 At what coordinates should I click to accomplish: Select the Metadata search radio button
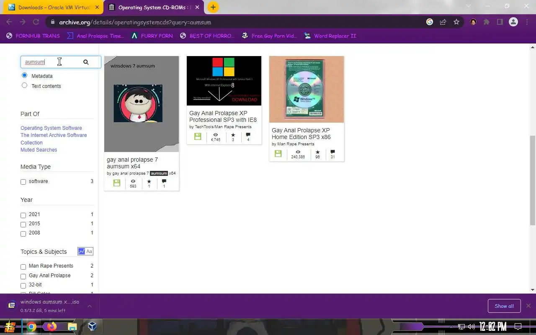24,75
